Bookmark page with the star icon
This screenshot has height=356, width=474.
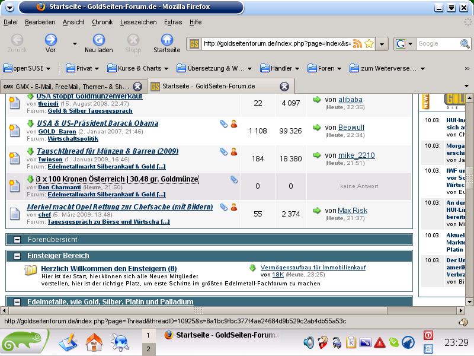369,44
